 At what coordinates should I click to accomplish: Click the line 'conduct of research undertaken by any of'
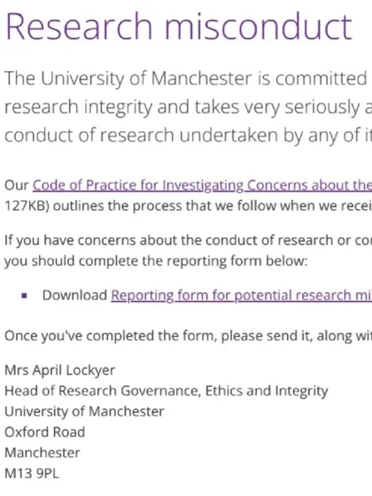point(188,135)
